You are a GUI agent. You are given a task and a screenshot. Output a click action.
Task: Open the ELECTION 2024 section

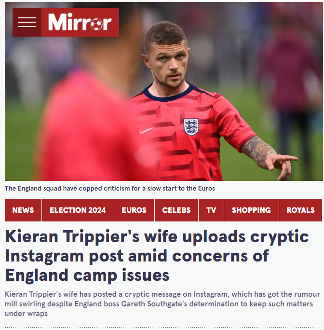pos(78,210)
